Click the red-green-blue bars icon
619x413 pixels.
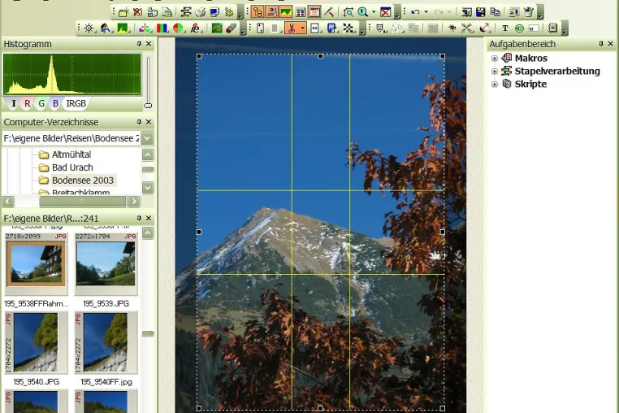[x=162, y=28]
